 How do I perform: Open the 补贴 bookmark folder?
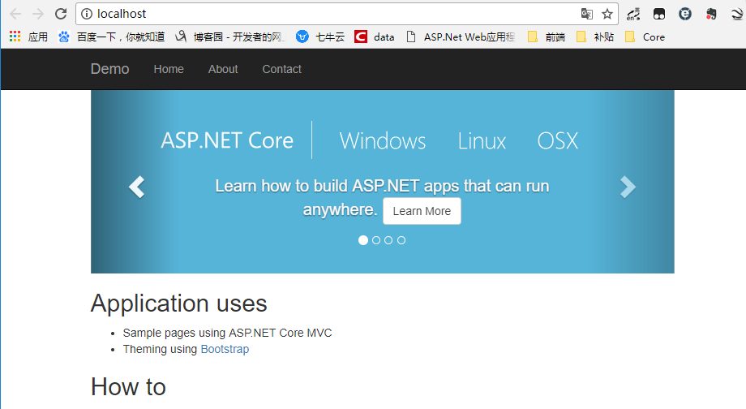pos(594,37)
